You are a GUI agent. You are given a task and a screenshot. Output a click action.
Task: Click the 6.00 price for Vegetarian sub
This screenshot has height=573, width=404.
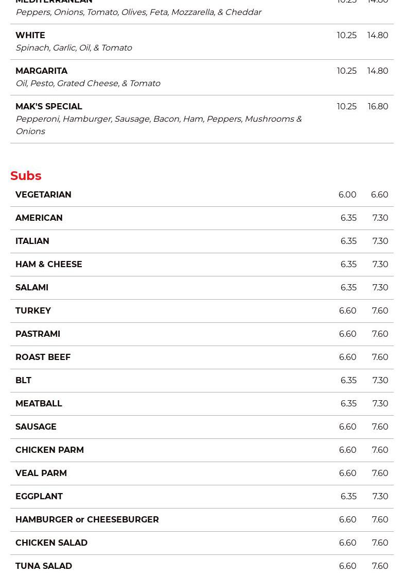pos(347,194)
